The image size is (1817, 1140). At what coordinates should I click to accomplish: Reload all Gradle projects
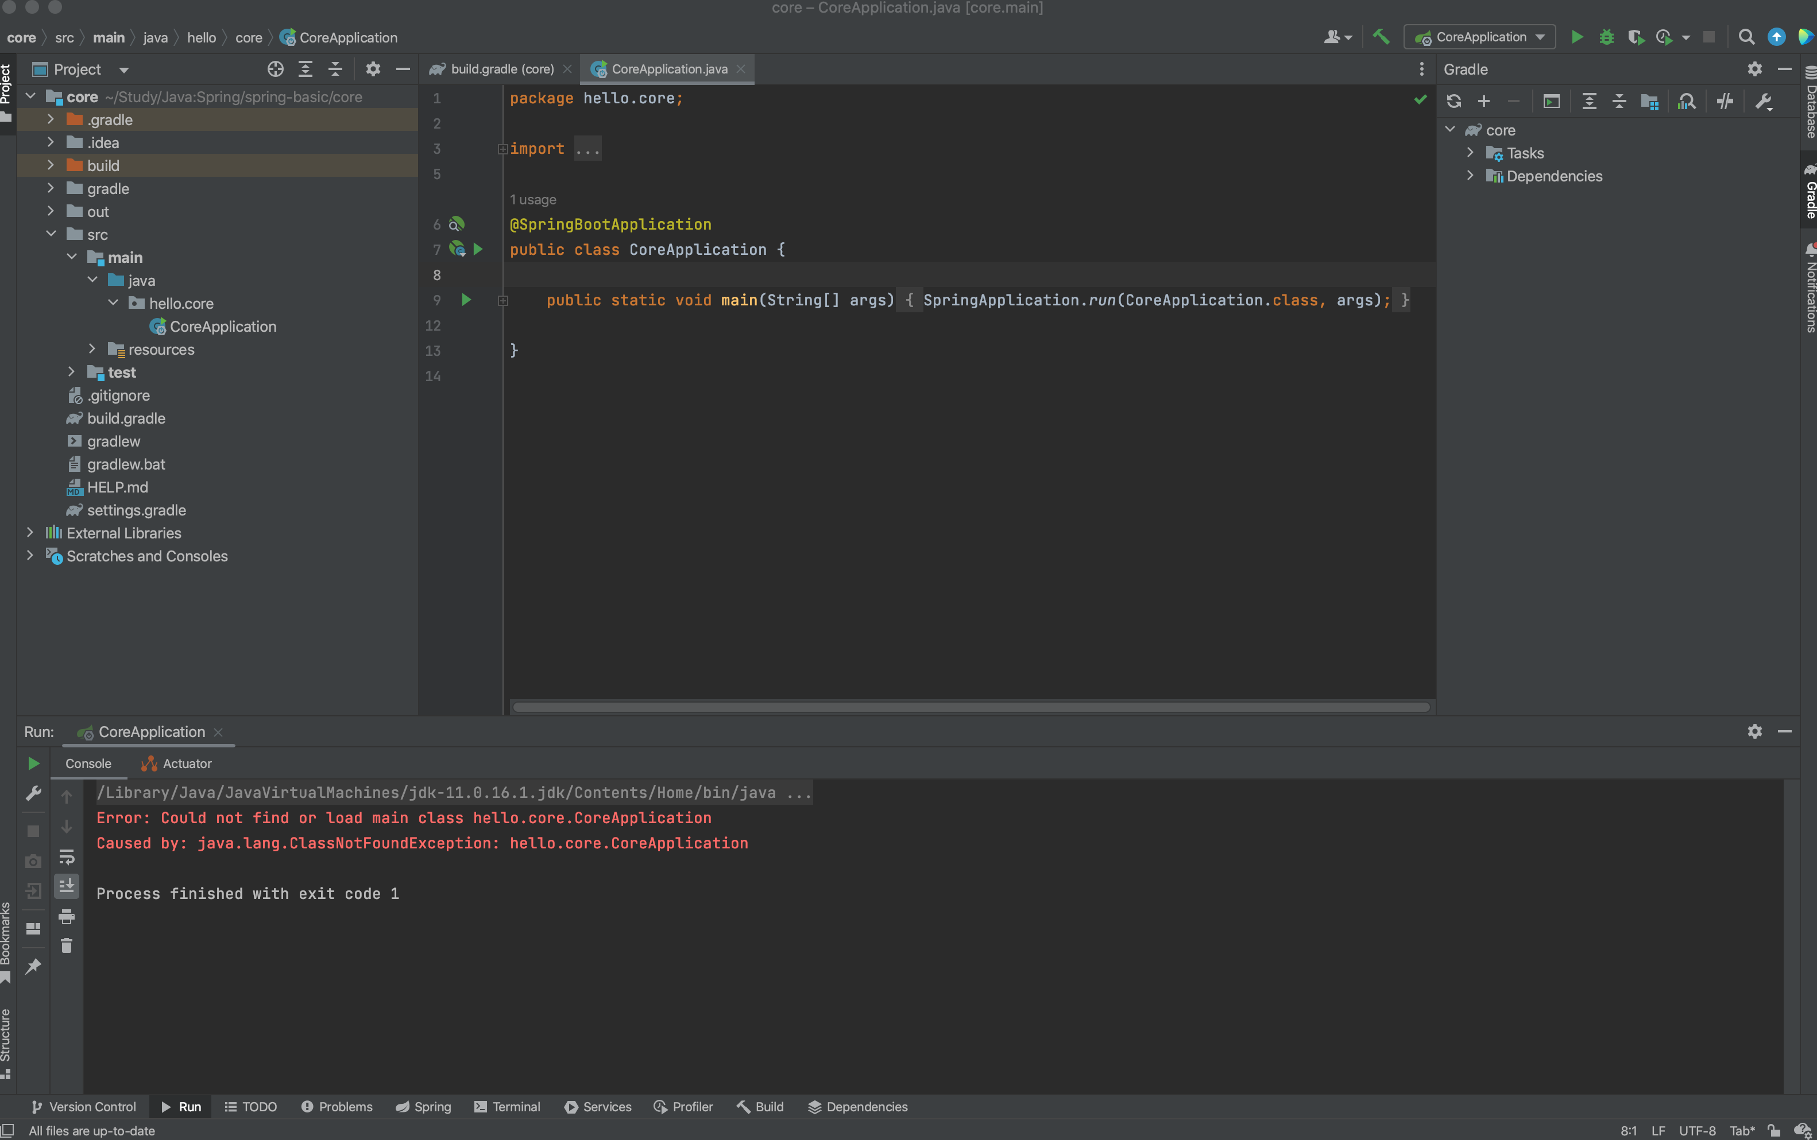1453,101
